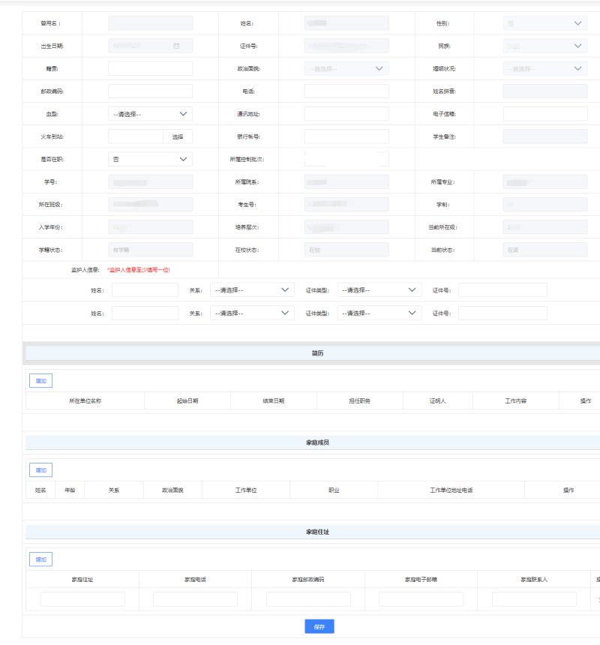Image resolution: width=600 pixels, height=645 pixels.
Task: Click second guardian 证件号 input field
Action: click(x=502, y=313)
